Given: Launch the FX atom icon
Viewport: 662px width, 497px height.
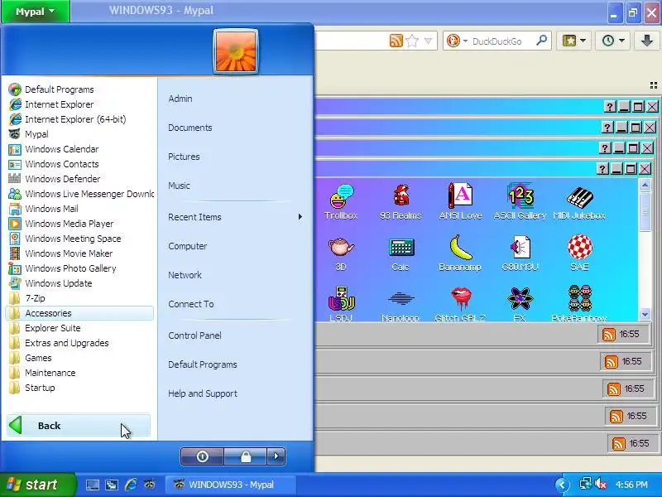Looking at the screenshot, I should click(520, 304).
